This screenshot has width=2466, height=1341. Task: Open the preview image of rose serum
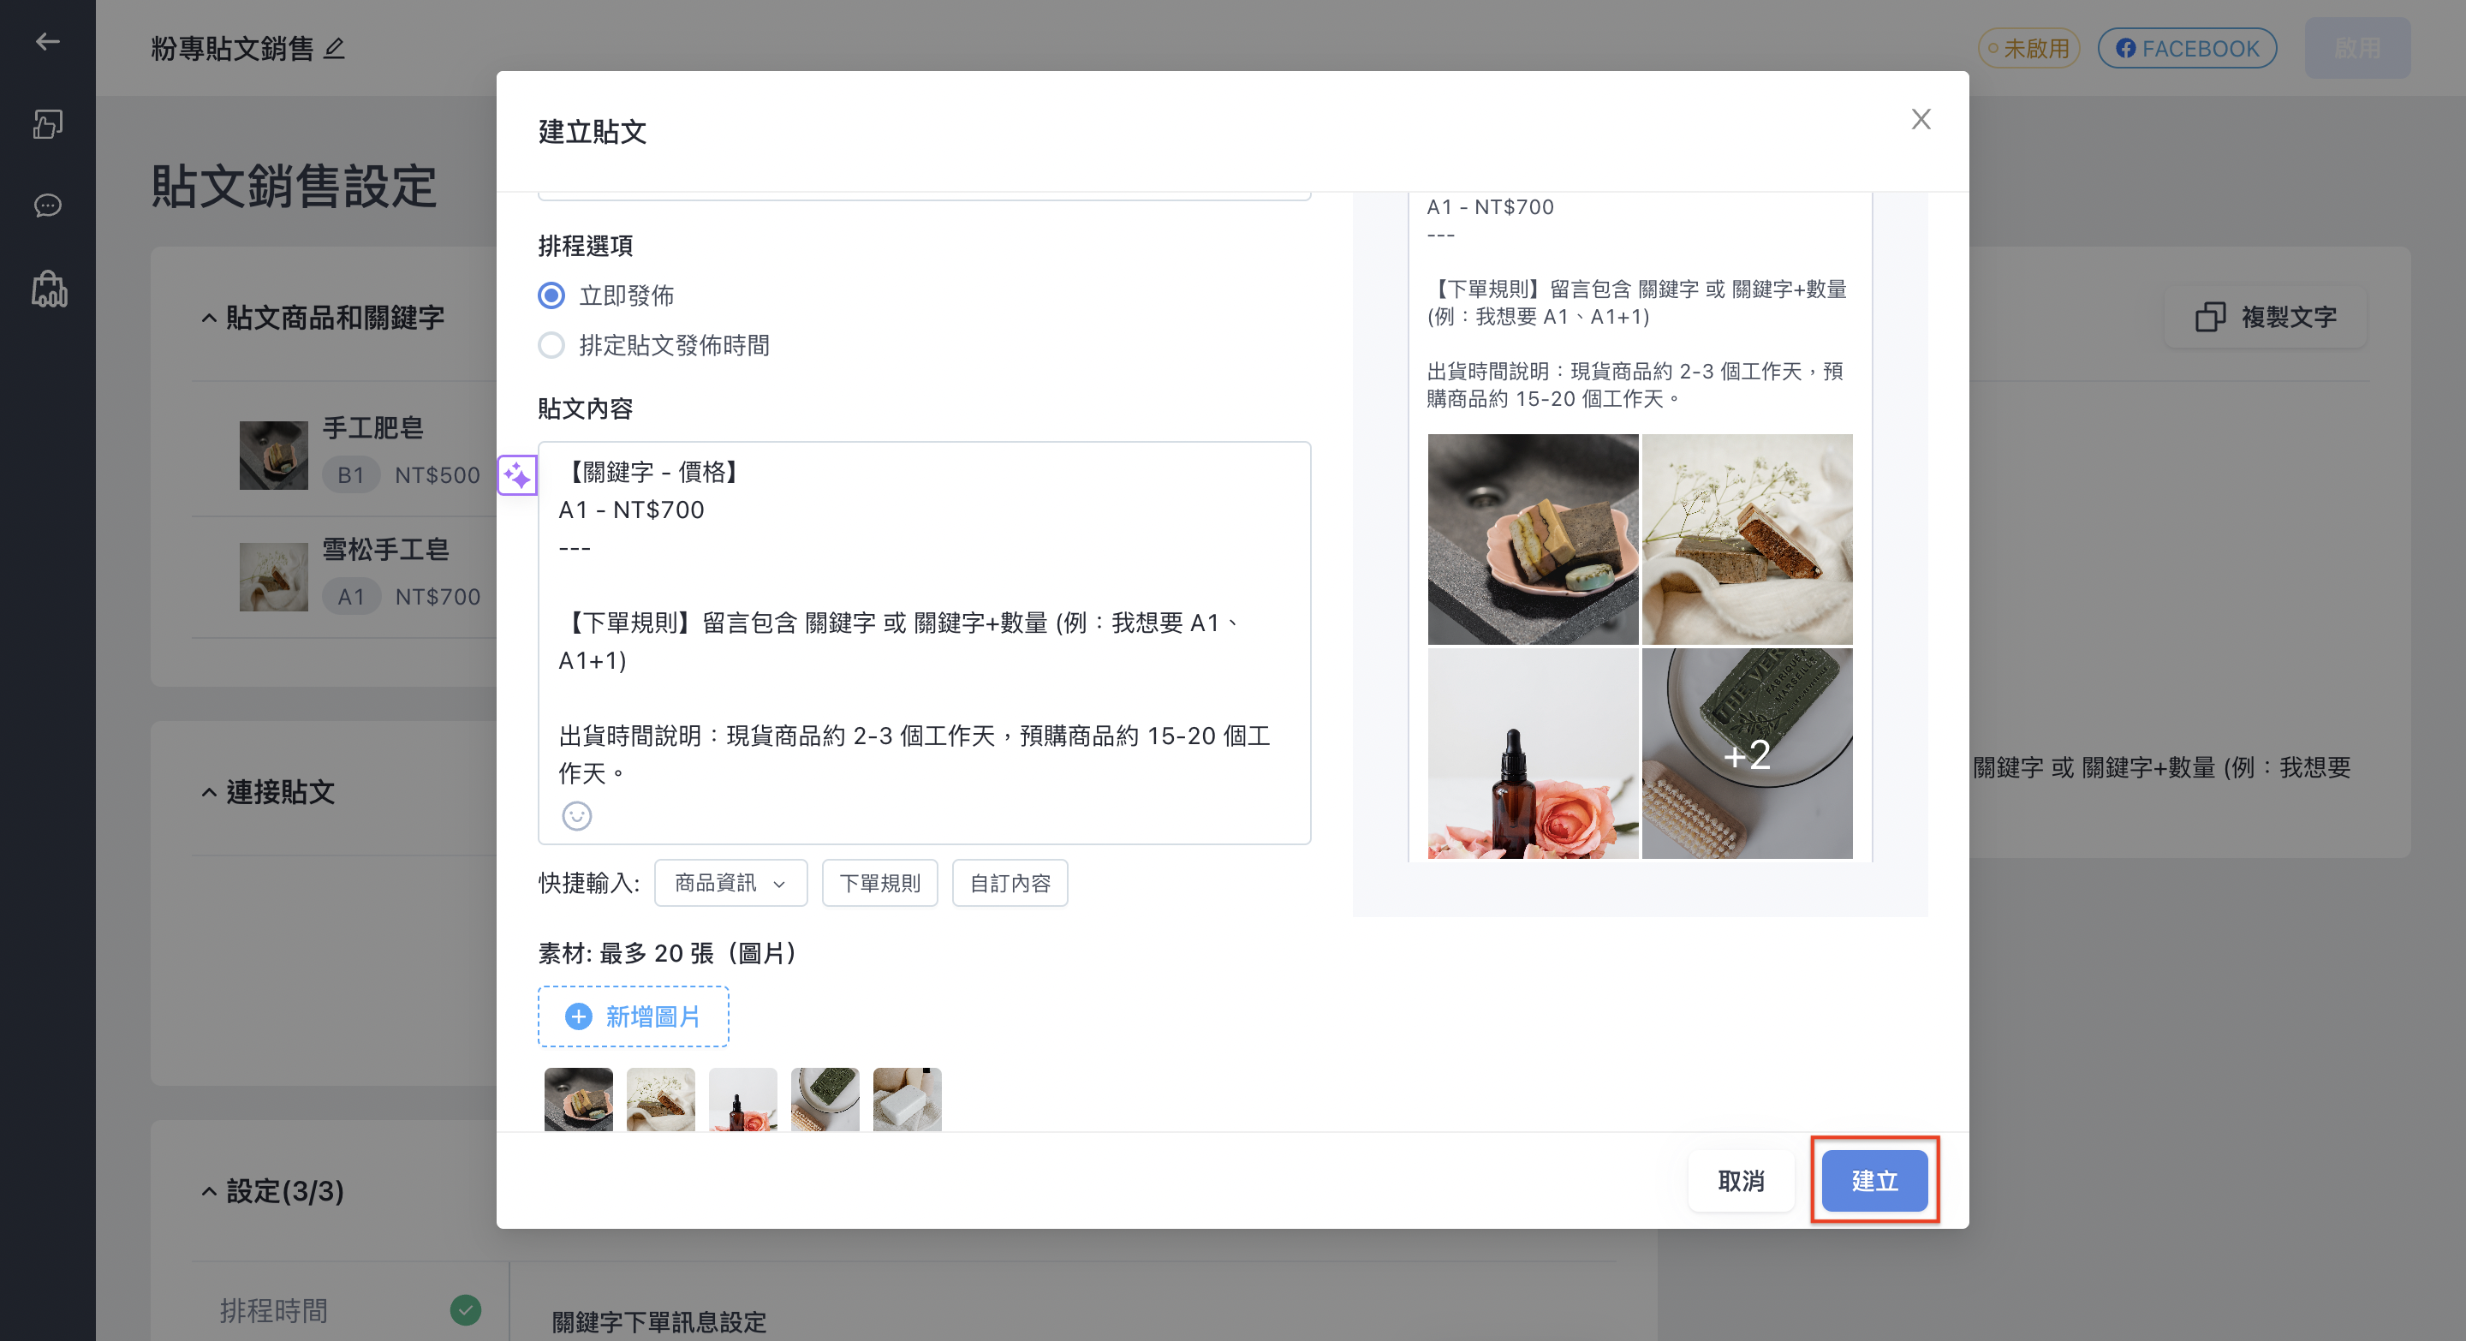click(x=1533, y=754)
